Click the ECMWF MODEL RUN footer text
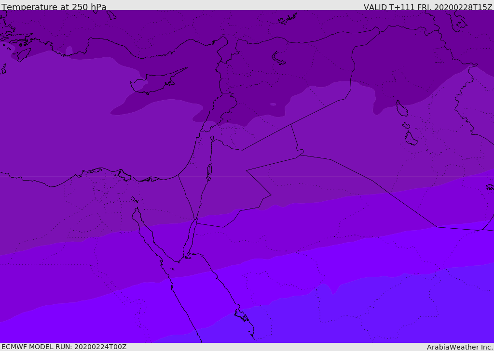494x351 pixels. [64, 347]
